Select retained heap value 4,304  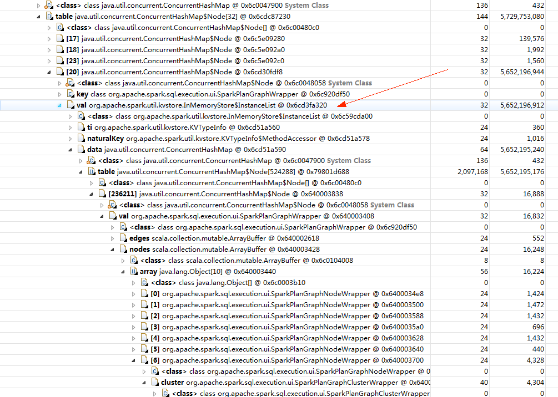coord(536,383)
